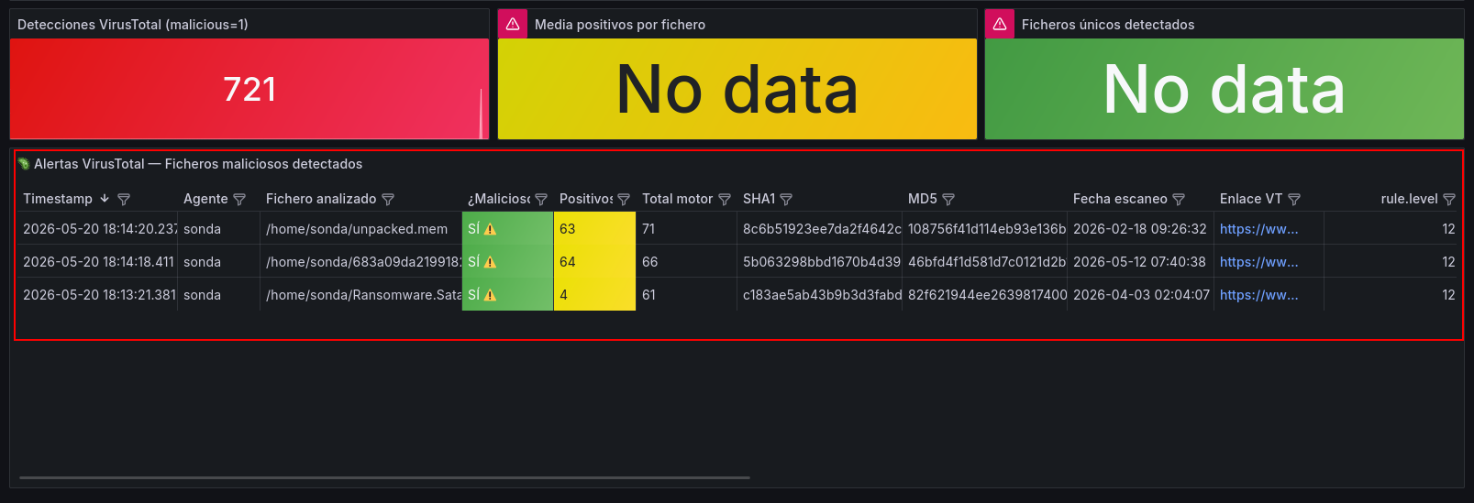This screenshot has width=1474, height=503.
Task: Click the bug icon in Alertas VirusTotal title
Action: 24,164
